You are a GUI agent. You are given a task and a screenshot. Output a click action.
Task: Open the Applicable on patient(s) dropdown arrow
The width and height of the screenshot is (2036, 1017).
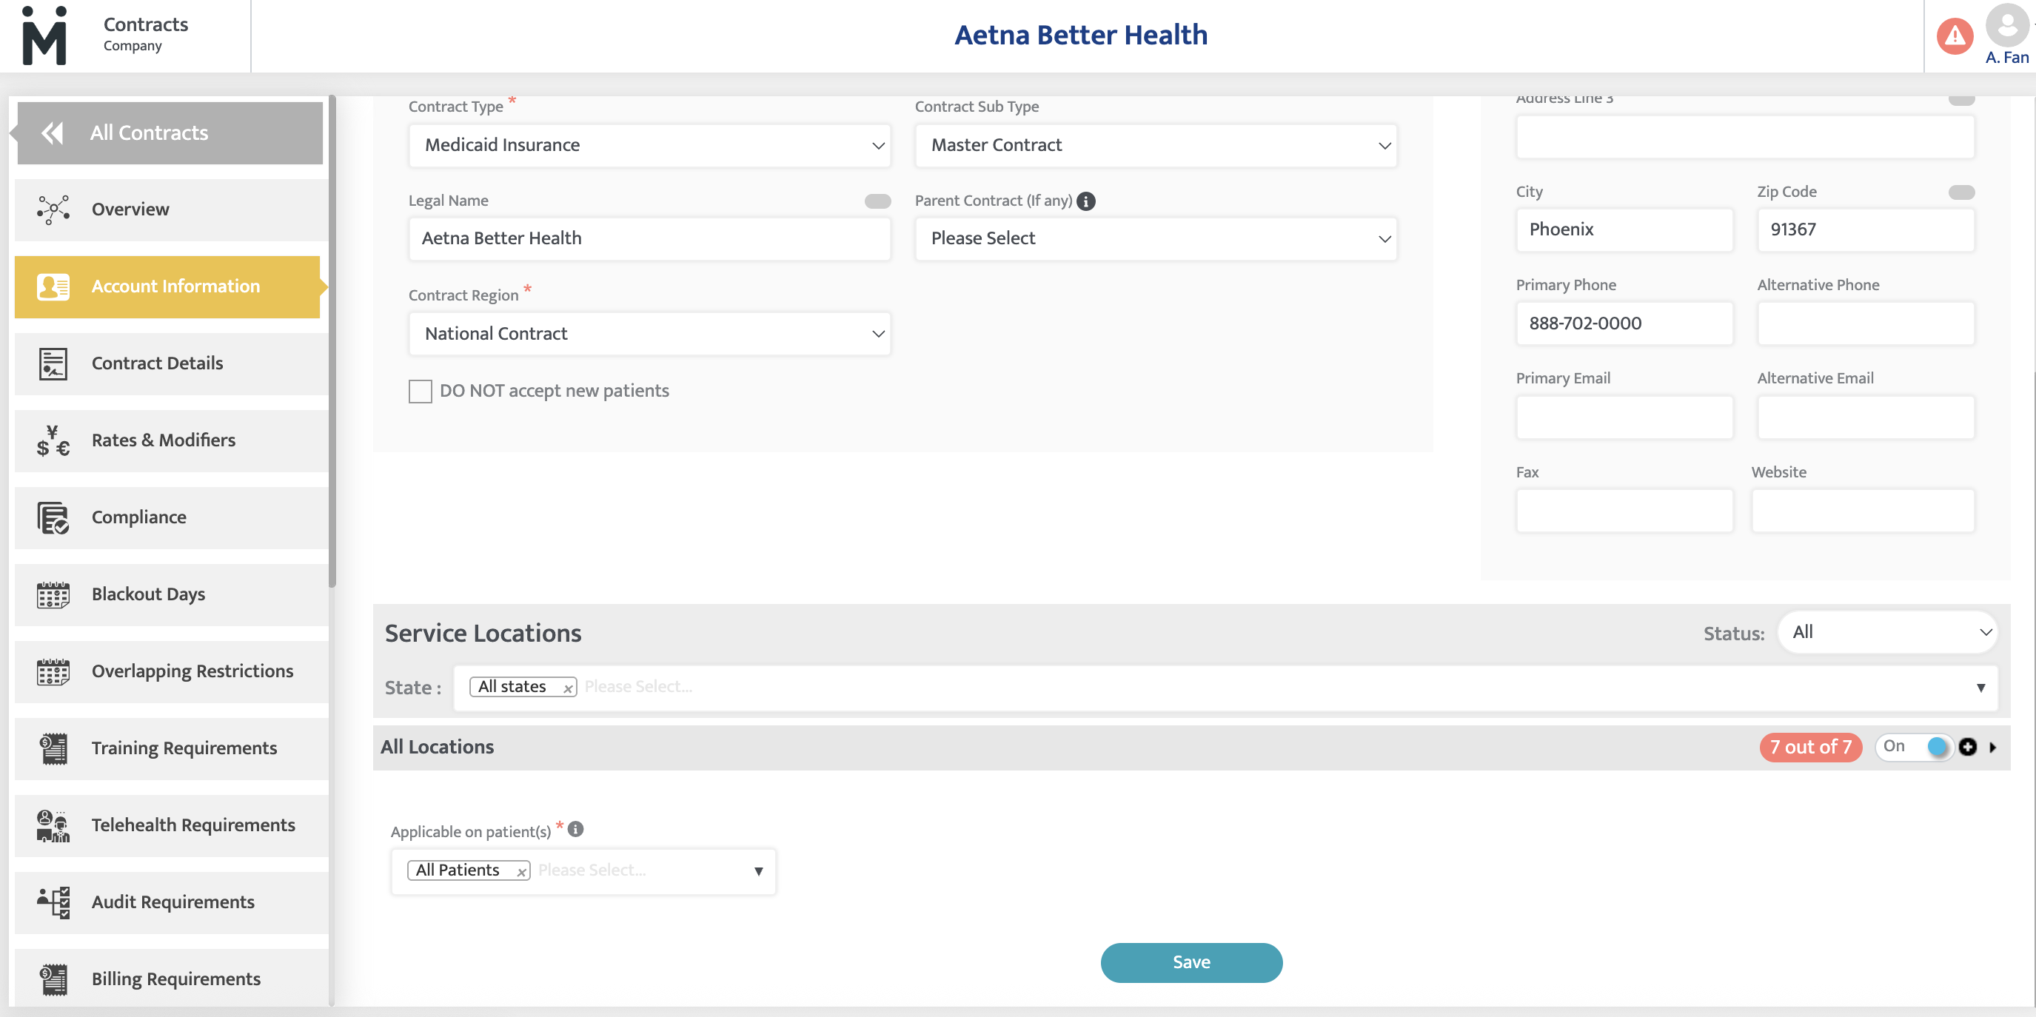click(x=758, y=870)
